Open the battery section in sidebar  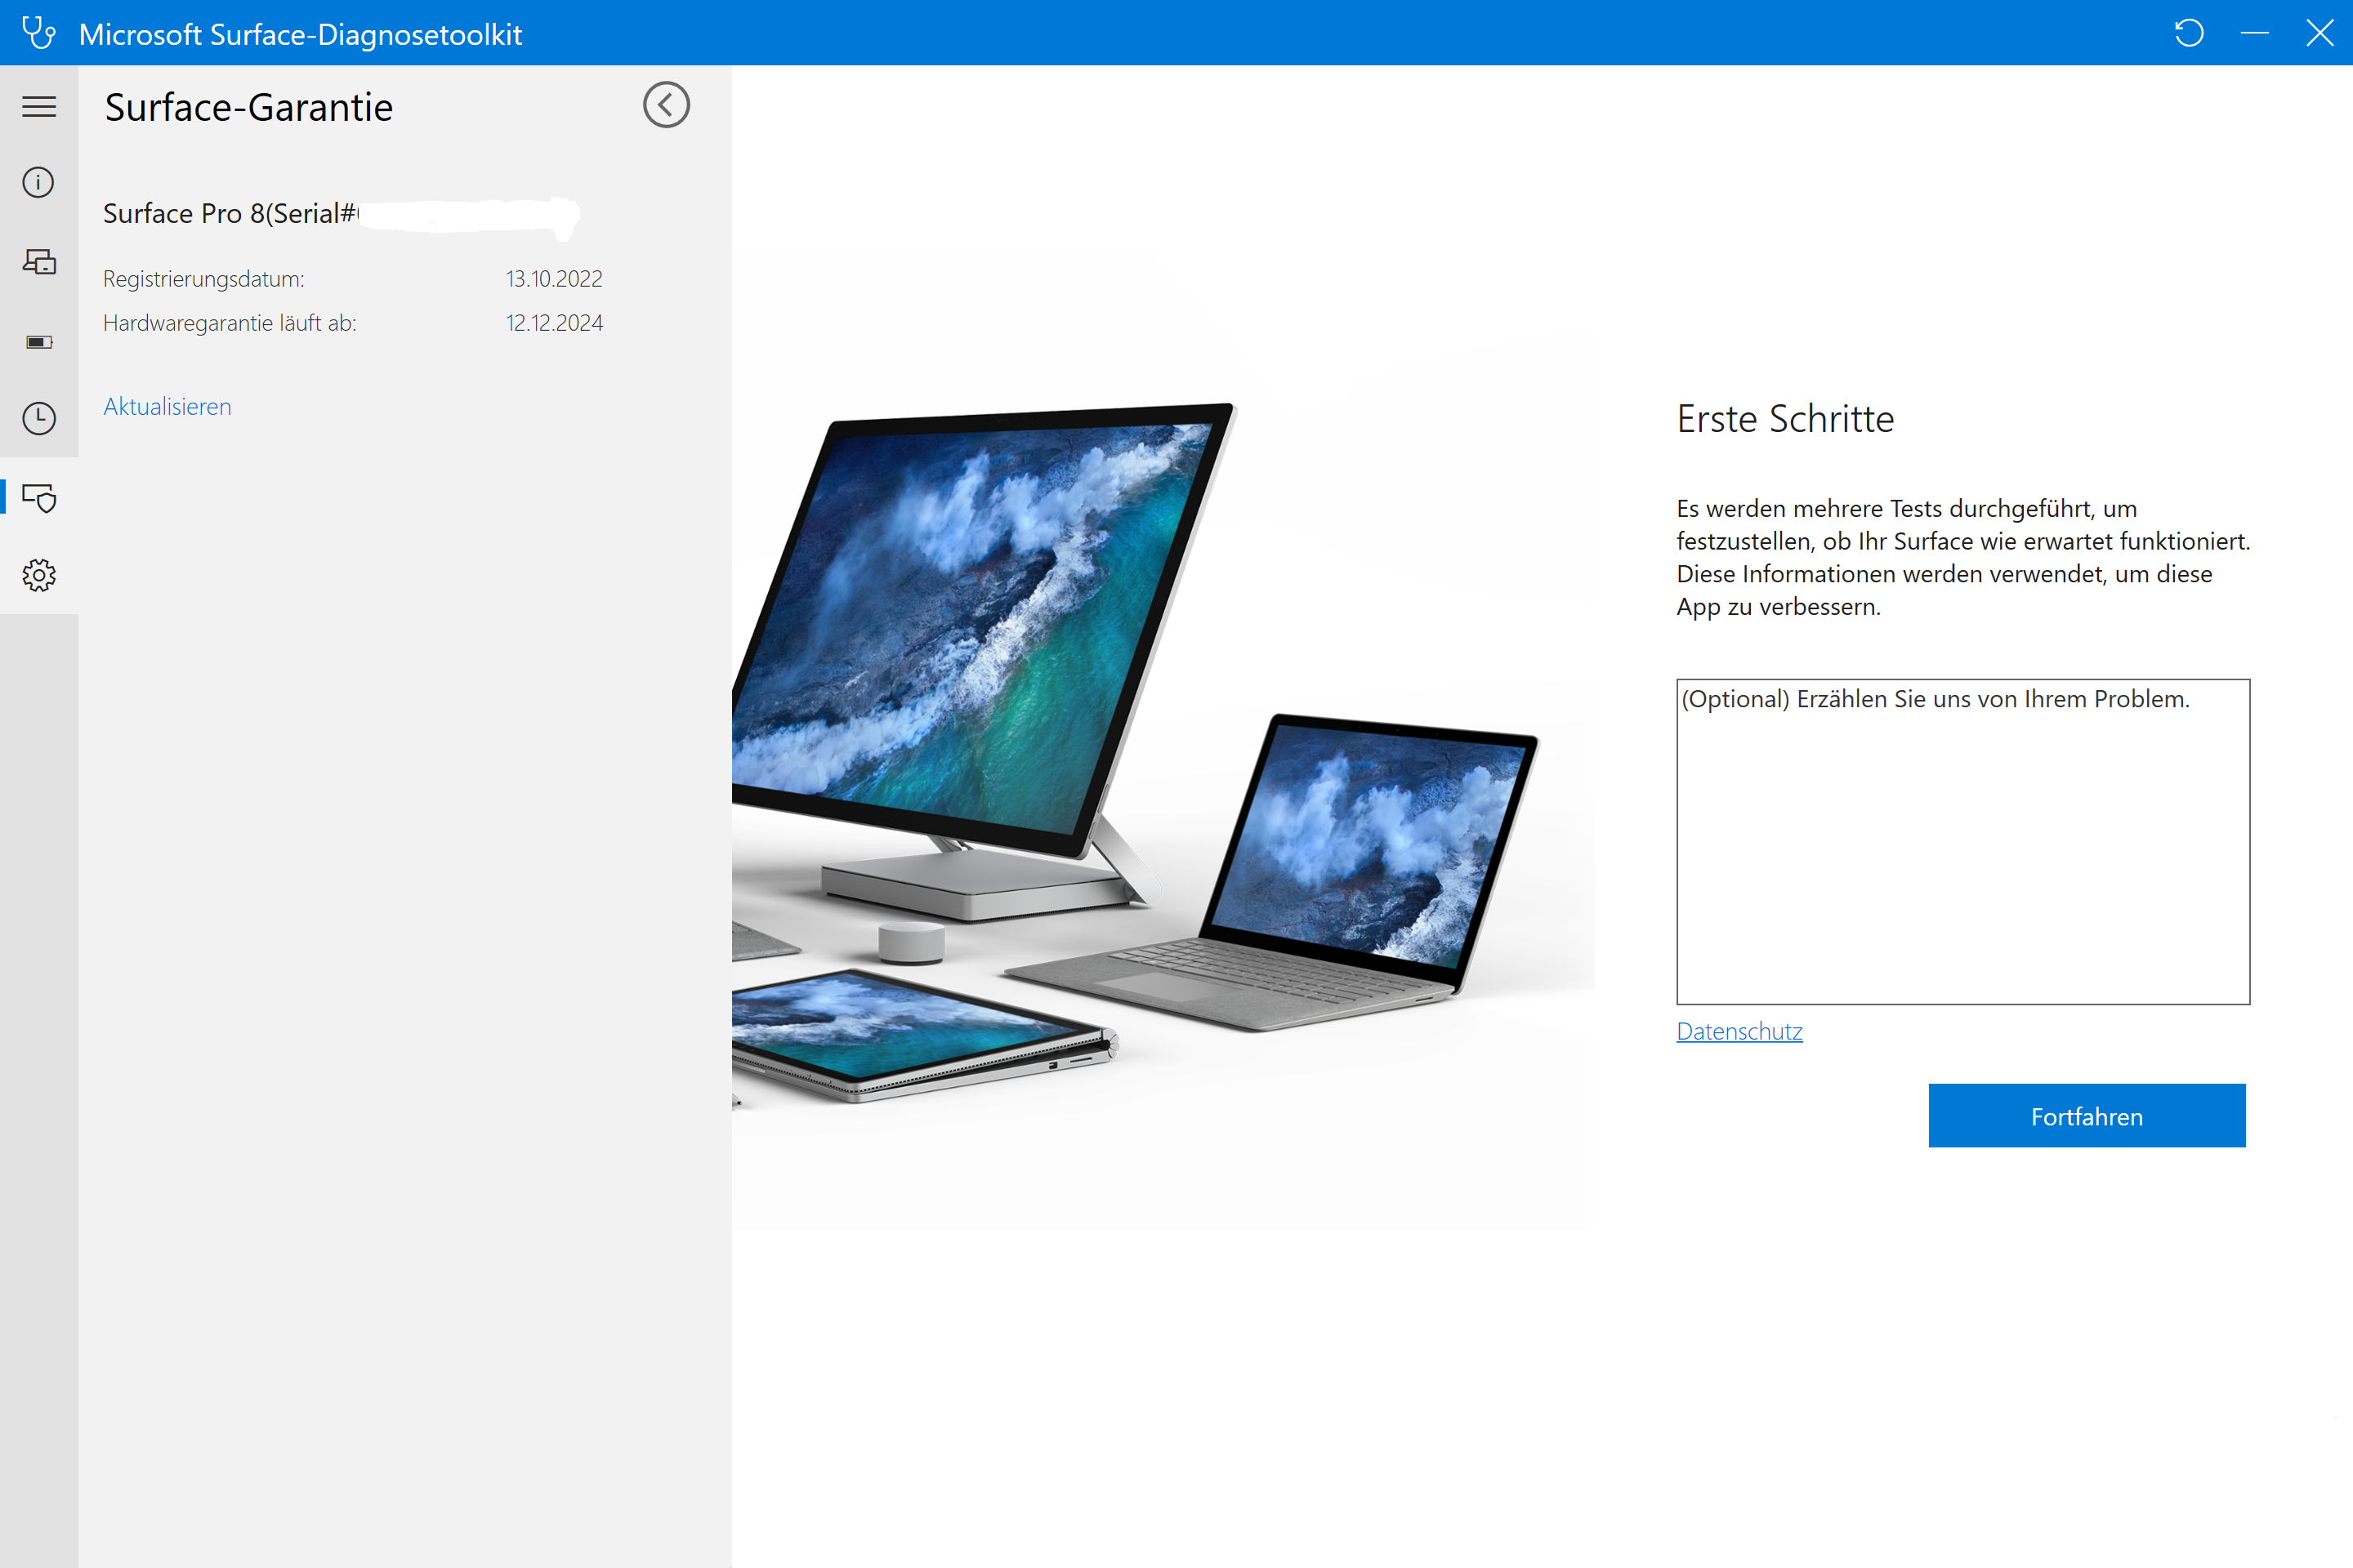pos(39,342)
